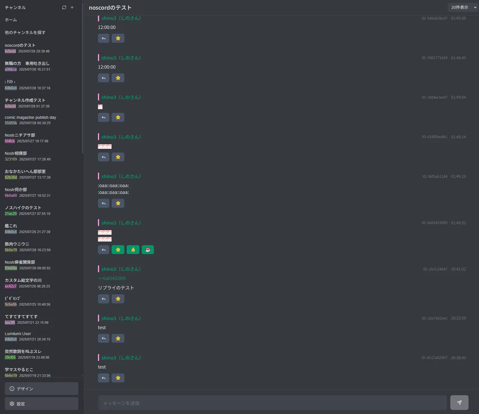Toggle star reaction on message 0a63432895
The image size is (479, 414).
[118, 250]
